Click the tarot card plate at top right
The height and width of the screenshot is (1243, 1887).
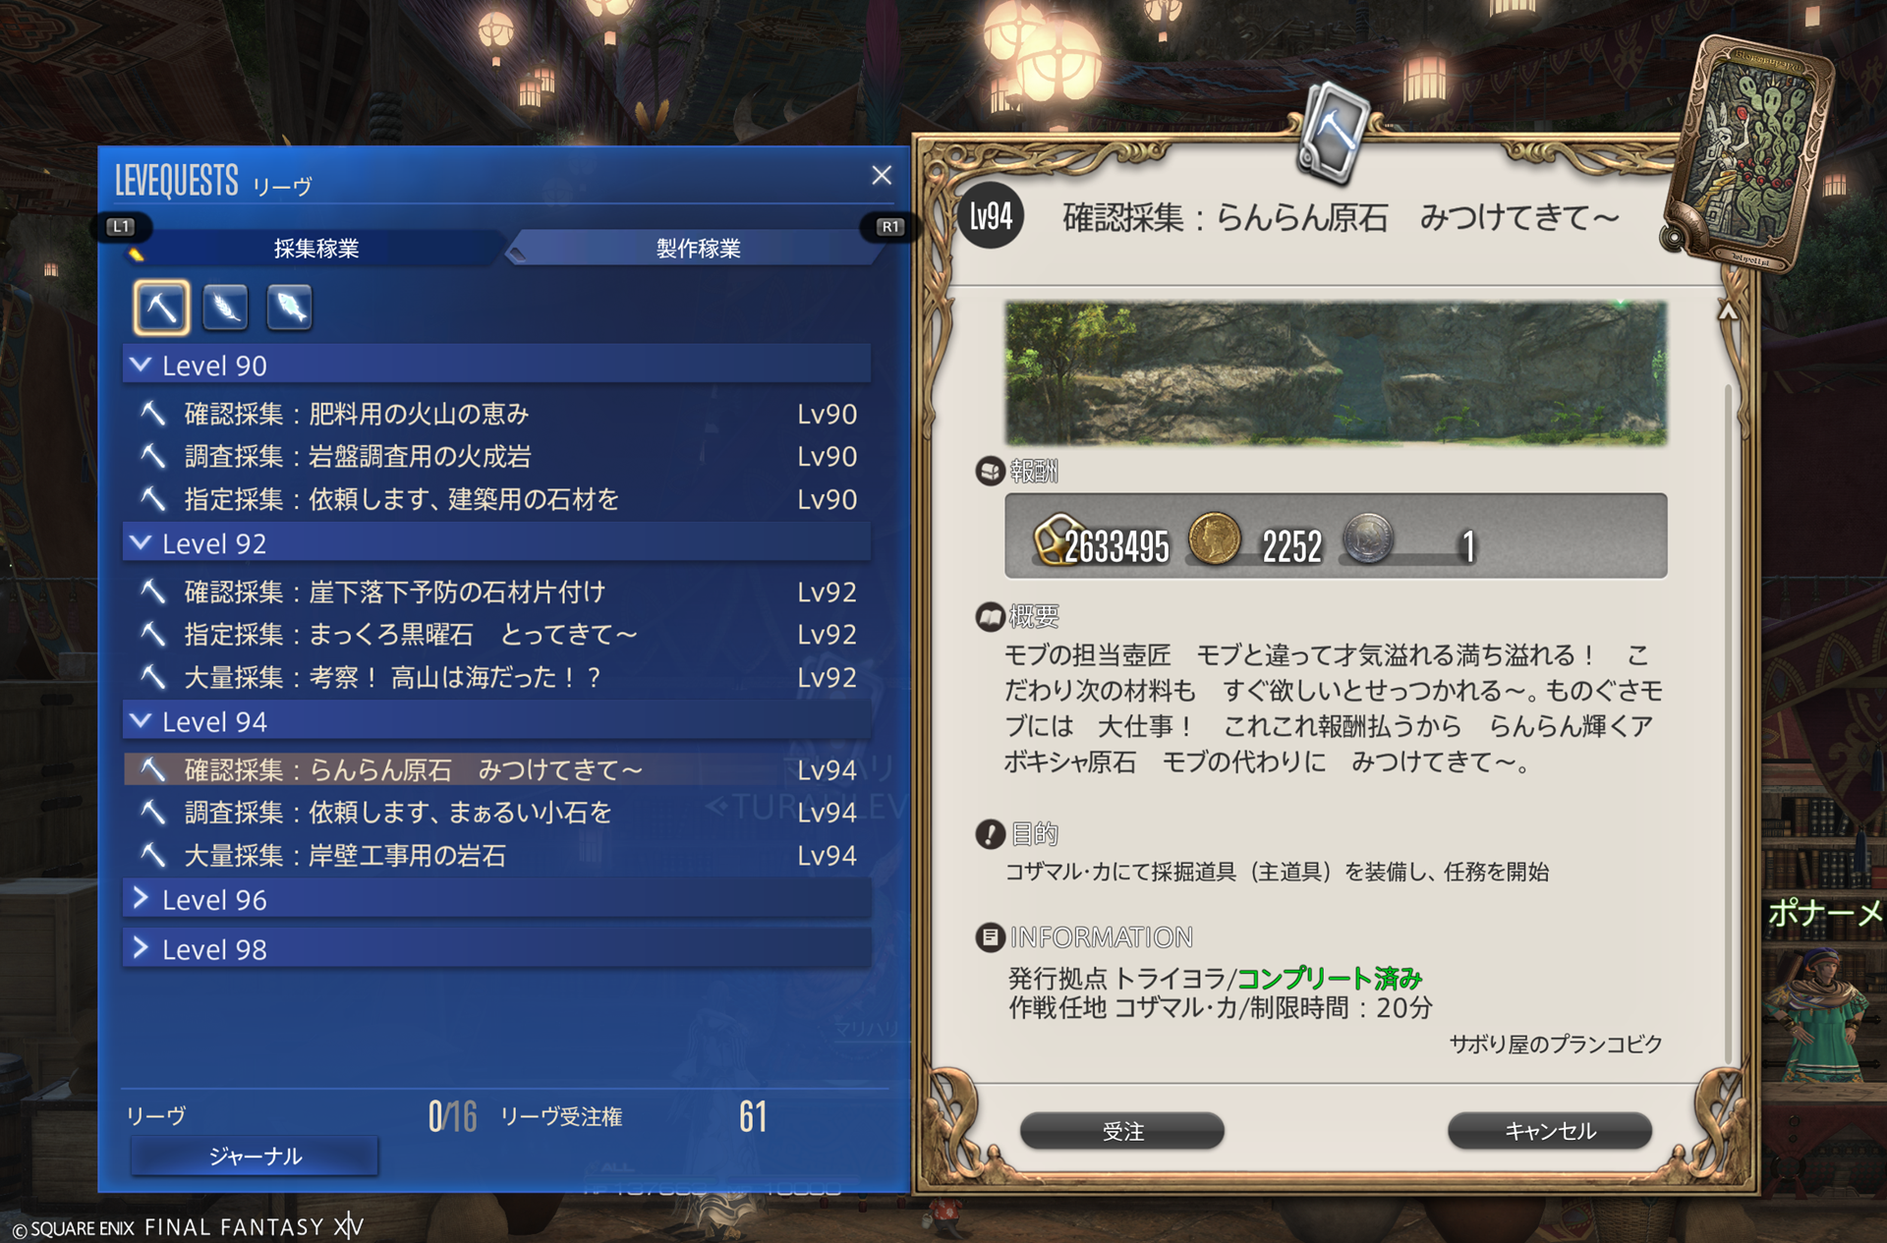pos(1748,152)
